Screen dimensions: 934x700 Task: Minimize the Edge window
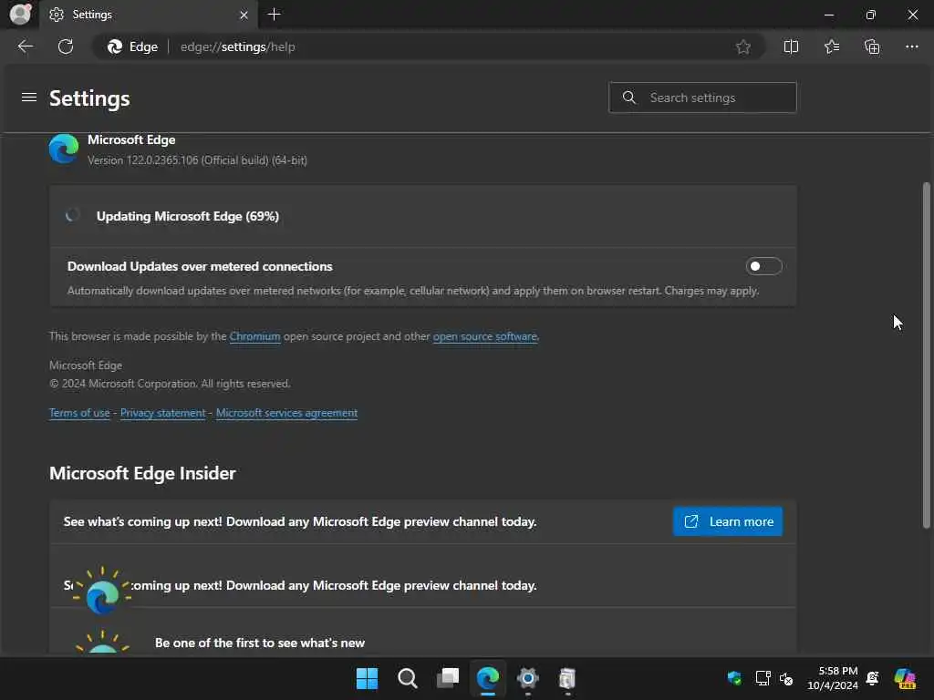[828, 15]
